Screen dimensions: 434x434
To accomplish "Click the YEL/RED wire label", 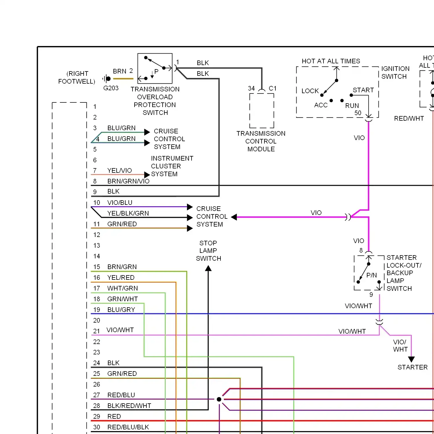I will tap(121, 277).
